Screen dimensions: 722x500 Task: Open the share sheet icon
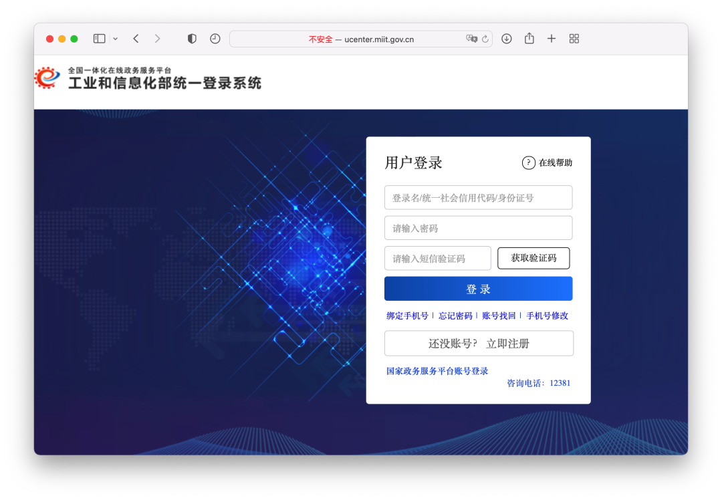point(529,38)
